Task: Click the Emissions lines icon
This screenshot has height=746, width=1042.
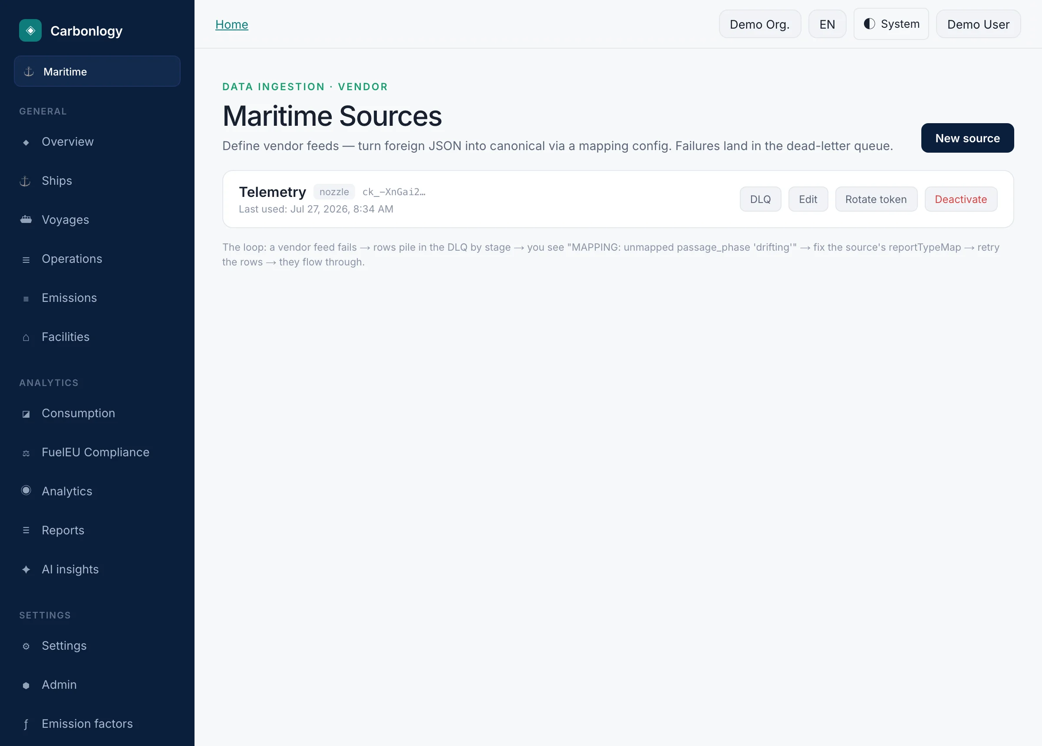Action: point(26,298)
